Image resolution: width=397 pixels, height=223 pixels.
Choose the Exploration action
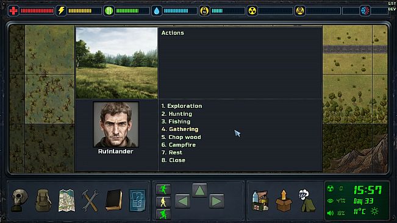pyautogui.click(x=182, y=106)
